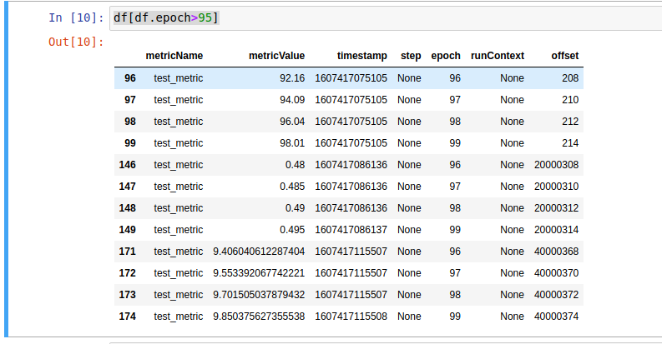Click offset value 40000368
Viewport: 662px width, 344px height.
click(x=557, y=252)
